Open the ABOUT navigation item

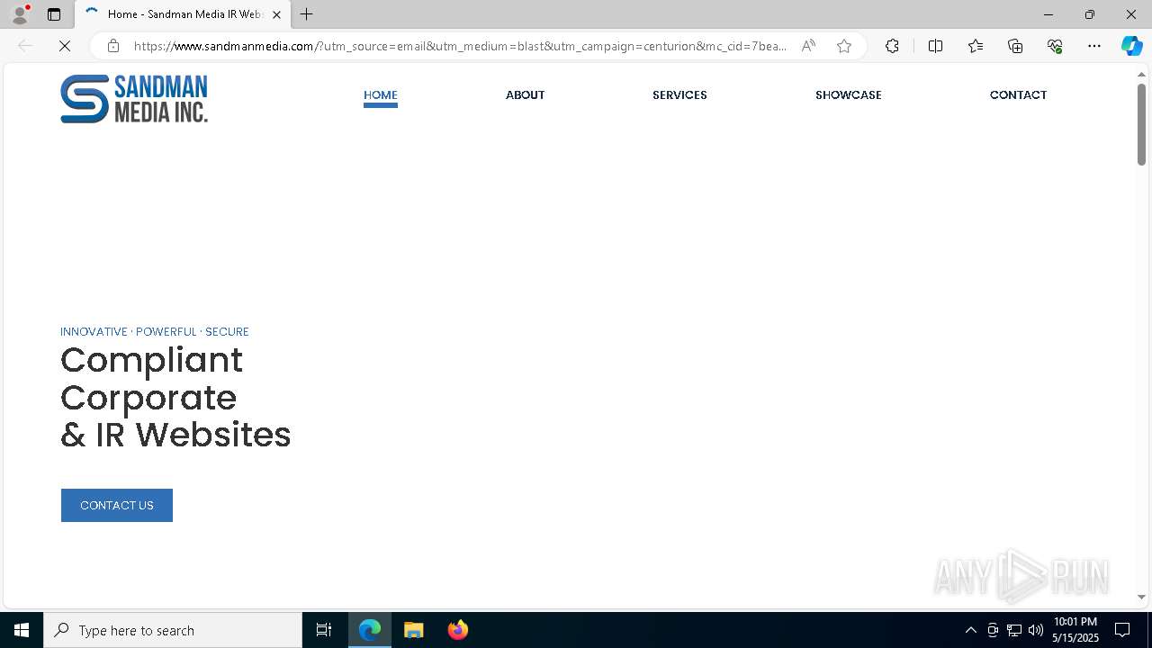click(x=526, y=95)
